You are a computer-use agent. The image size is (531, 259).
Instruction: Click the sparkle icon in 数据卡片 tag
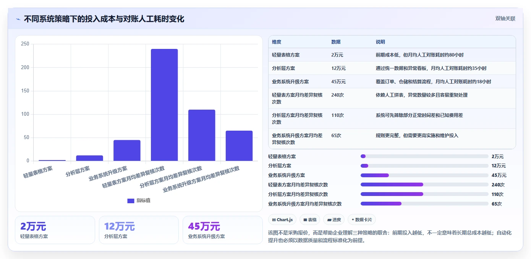(x=353, y=220)
